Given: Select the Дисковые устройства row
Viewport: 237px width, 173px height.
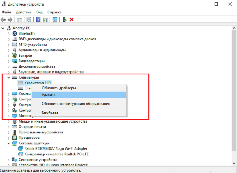Looking at the screenshot, I should [37, 66].
